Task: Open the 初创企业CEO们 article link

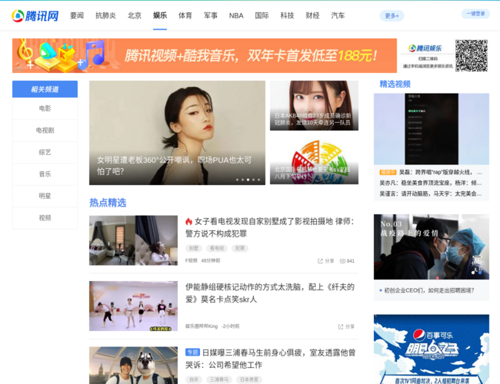Action: tap(429, 290)
